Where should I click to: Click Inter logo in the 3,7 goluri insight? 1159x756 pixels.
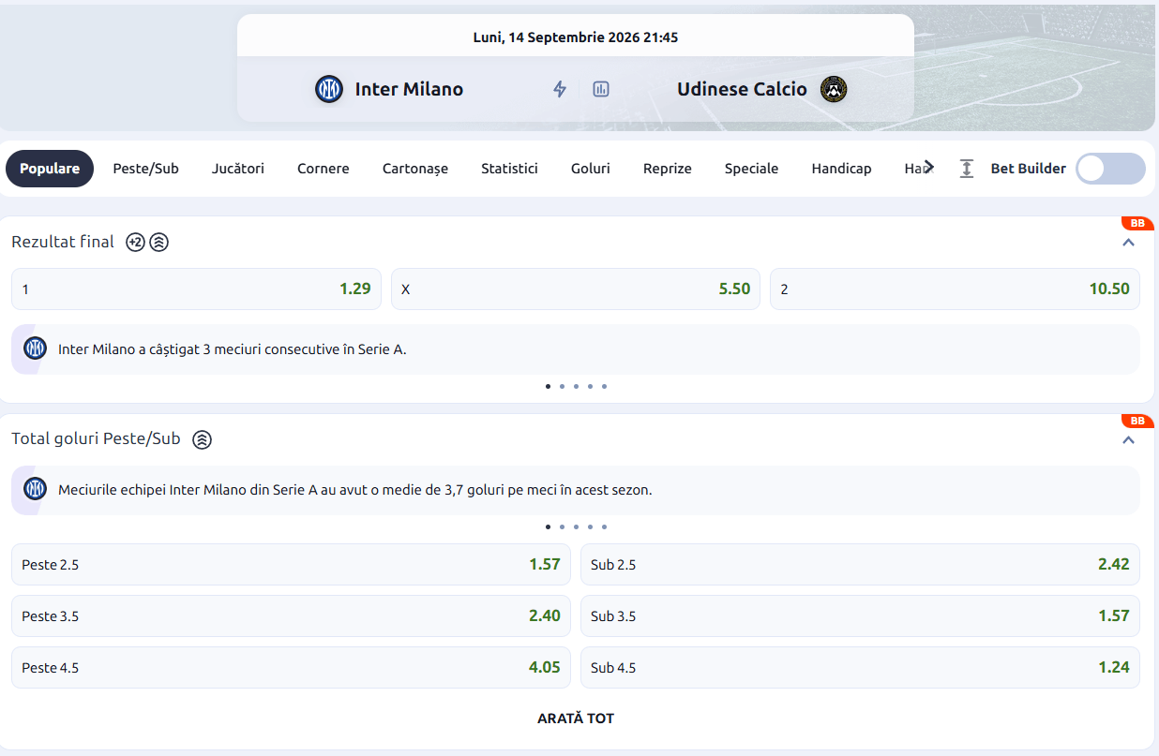[x=35, y=489]
